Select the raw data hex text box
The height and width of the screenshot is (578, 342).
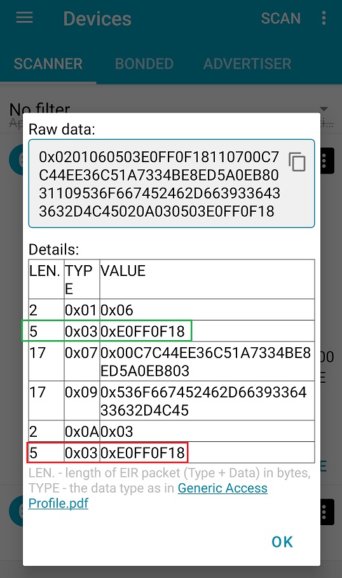(x=172, y=183)
